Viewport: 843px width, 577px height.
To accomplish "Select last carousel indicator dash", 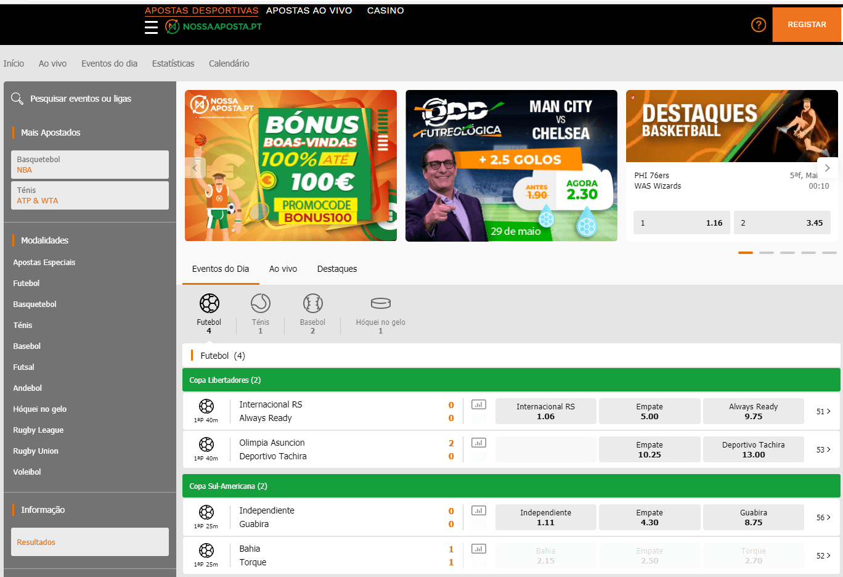I will 829,253.
